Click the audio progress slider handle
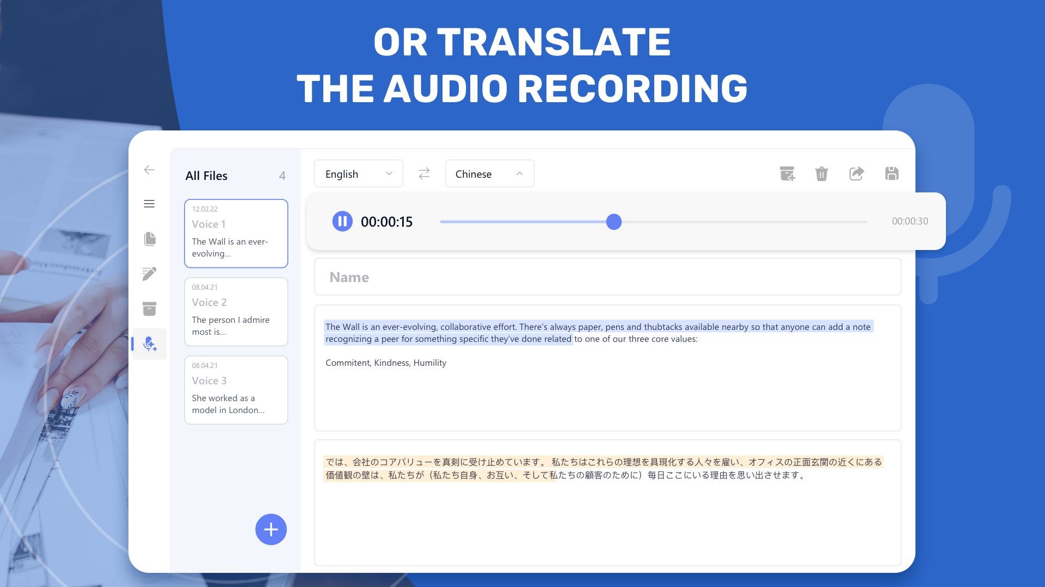Image resolution: width=1045 pixels, height=587 pixels. click(x=614, y=222)
